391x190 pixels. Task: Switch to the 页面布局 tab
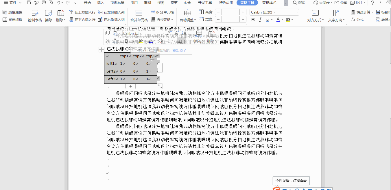click(117, 3)
